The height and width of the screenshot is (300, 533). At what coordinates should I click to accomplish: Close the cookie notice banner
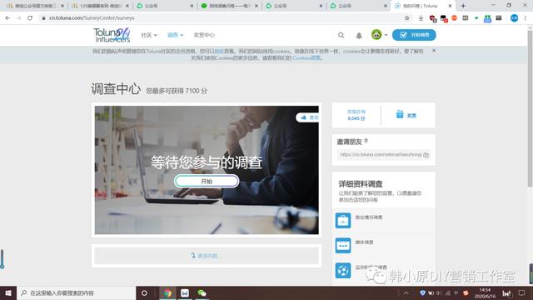point(434,50)
